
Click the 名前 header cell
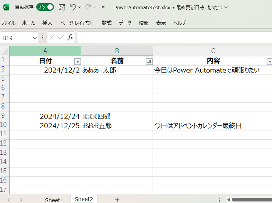point(117,61)
